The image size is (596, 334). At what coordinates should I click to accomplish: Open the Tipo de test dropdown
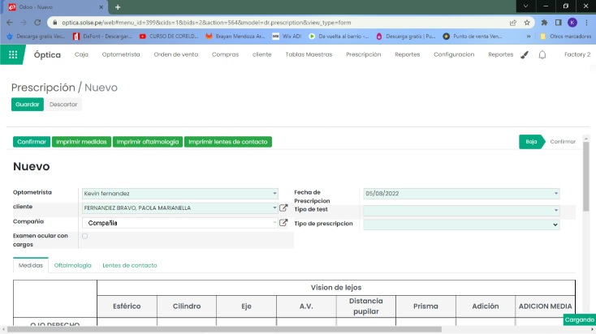555,209
